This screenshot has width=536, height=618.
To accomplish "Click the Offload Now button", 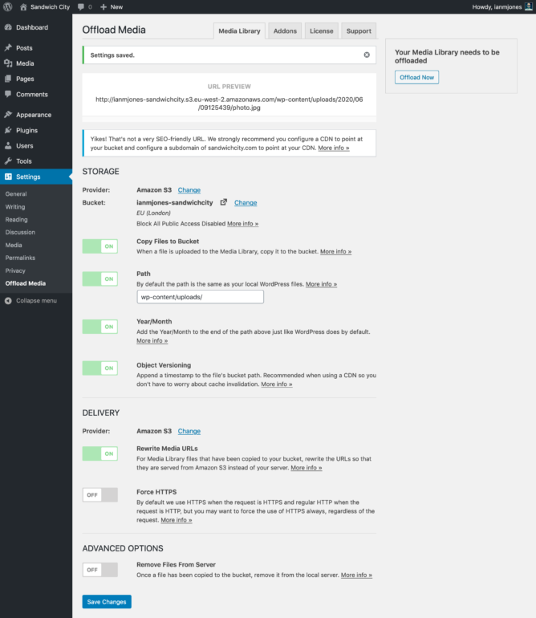I will tap(416, 77).
